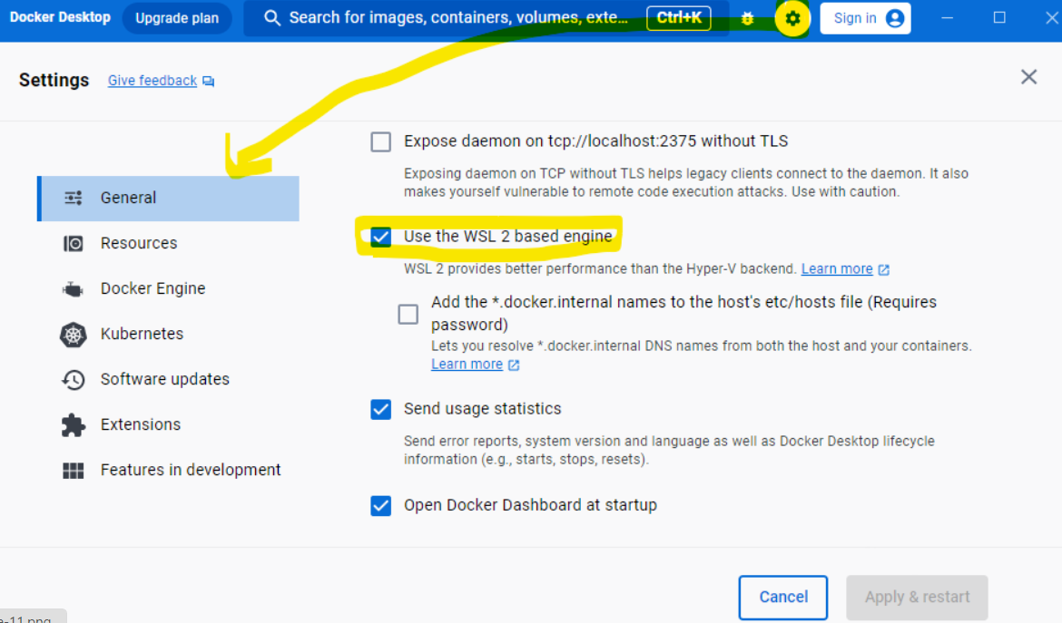Click the bug troubleshoot icon
The width and height of the screenshot is (1062, 623).
(748, 18)
